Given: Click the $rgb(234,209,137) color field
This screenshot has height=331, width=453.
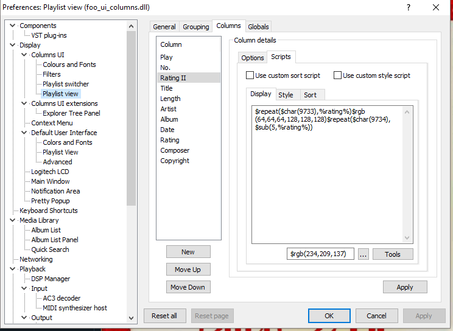Looking at the screenshot, I should pyautogui.click(x=320, y=254).
